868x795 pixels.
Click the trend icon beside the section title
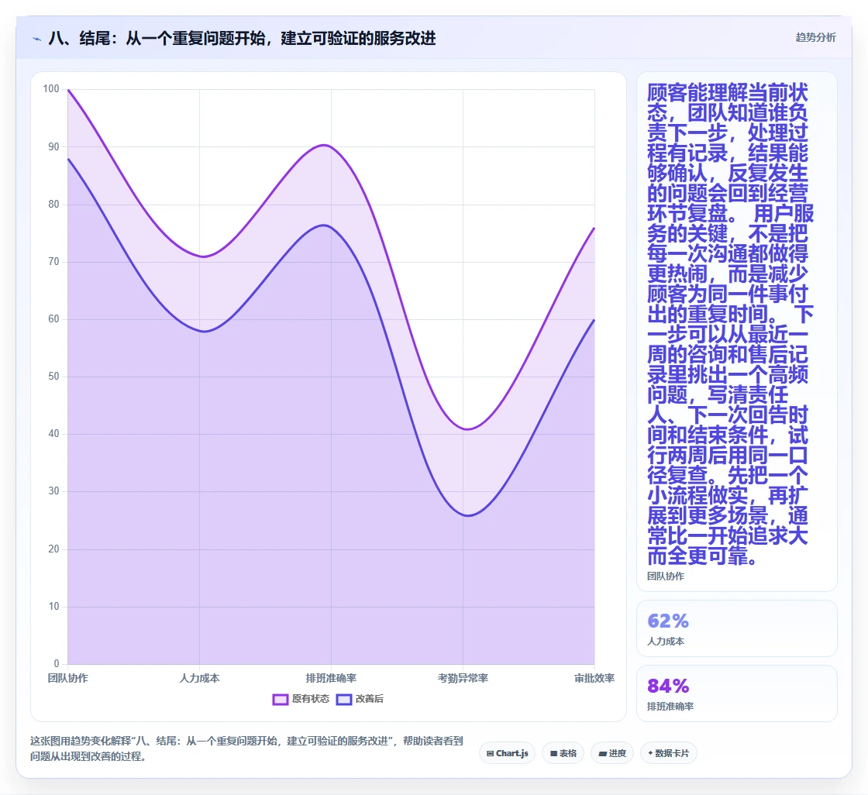37,39
